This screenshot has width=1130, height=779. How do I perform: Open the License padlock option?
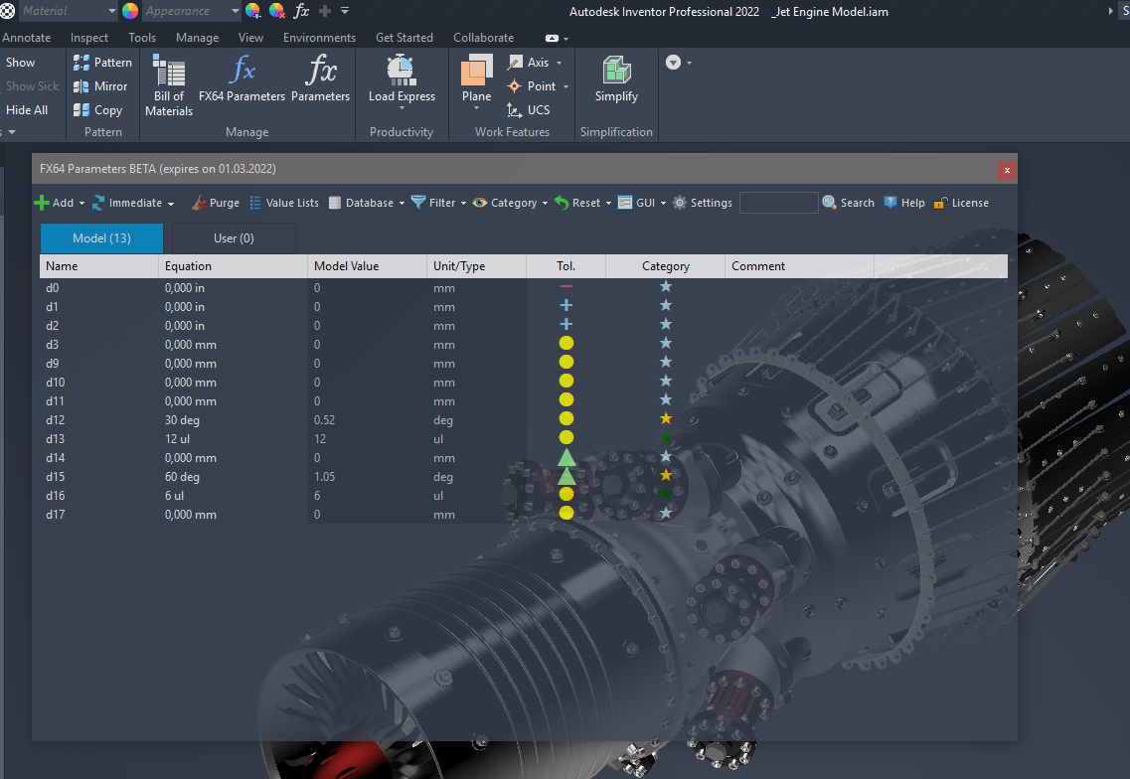tap(961, 204)
